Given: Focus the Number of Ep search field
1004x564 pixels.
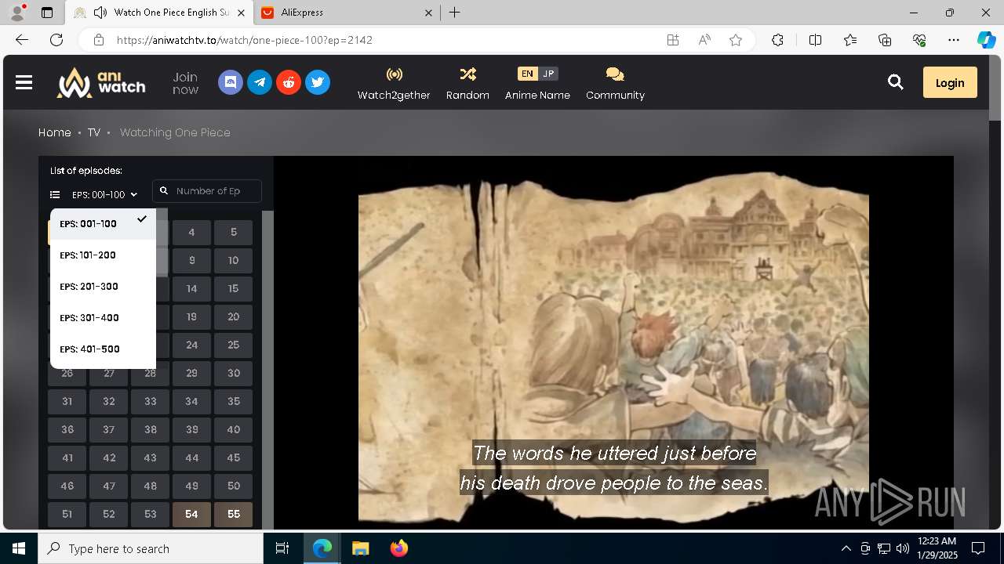Looking at the screenshot, I should [207, 191].
